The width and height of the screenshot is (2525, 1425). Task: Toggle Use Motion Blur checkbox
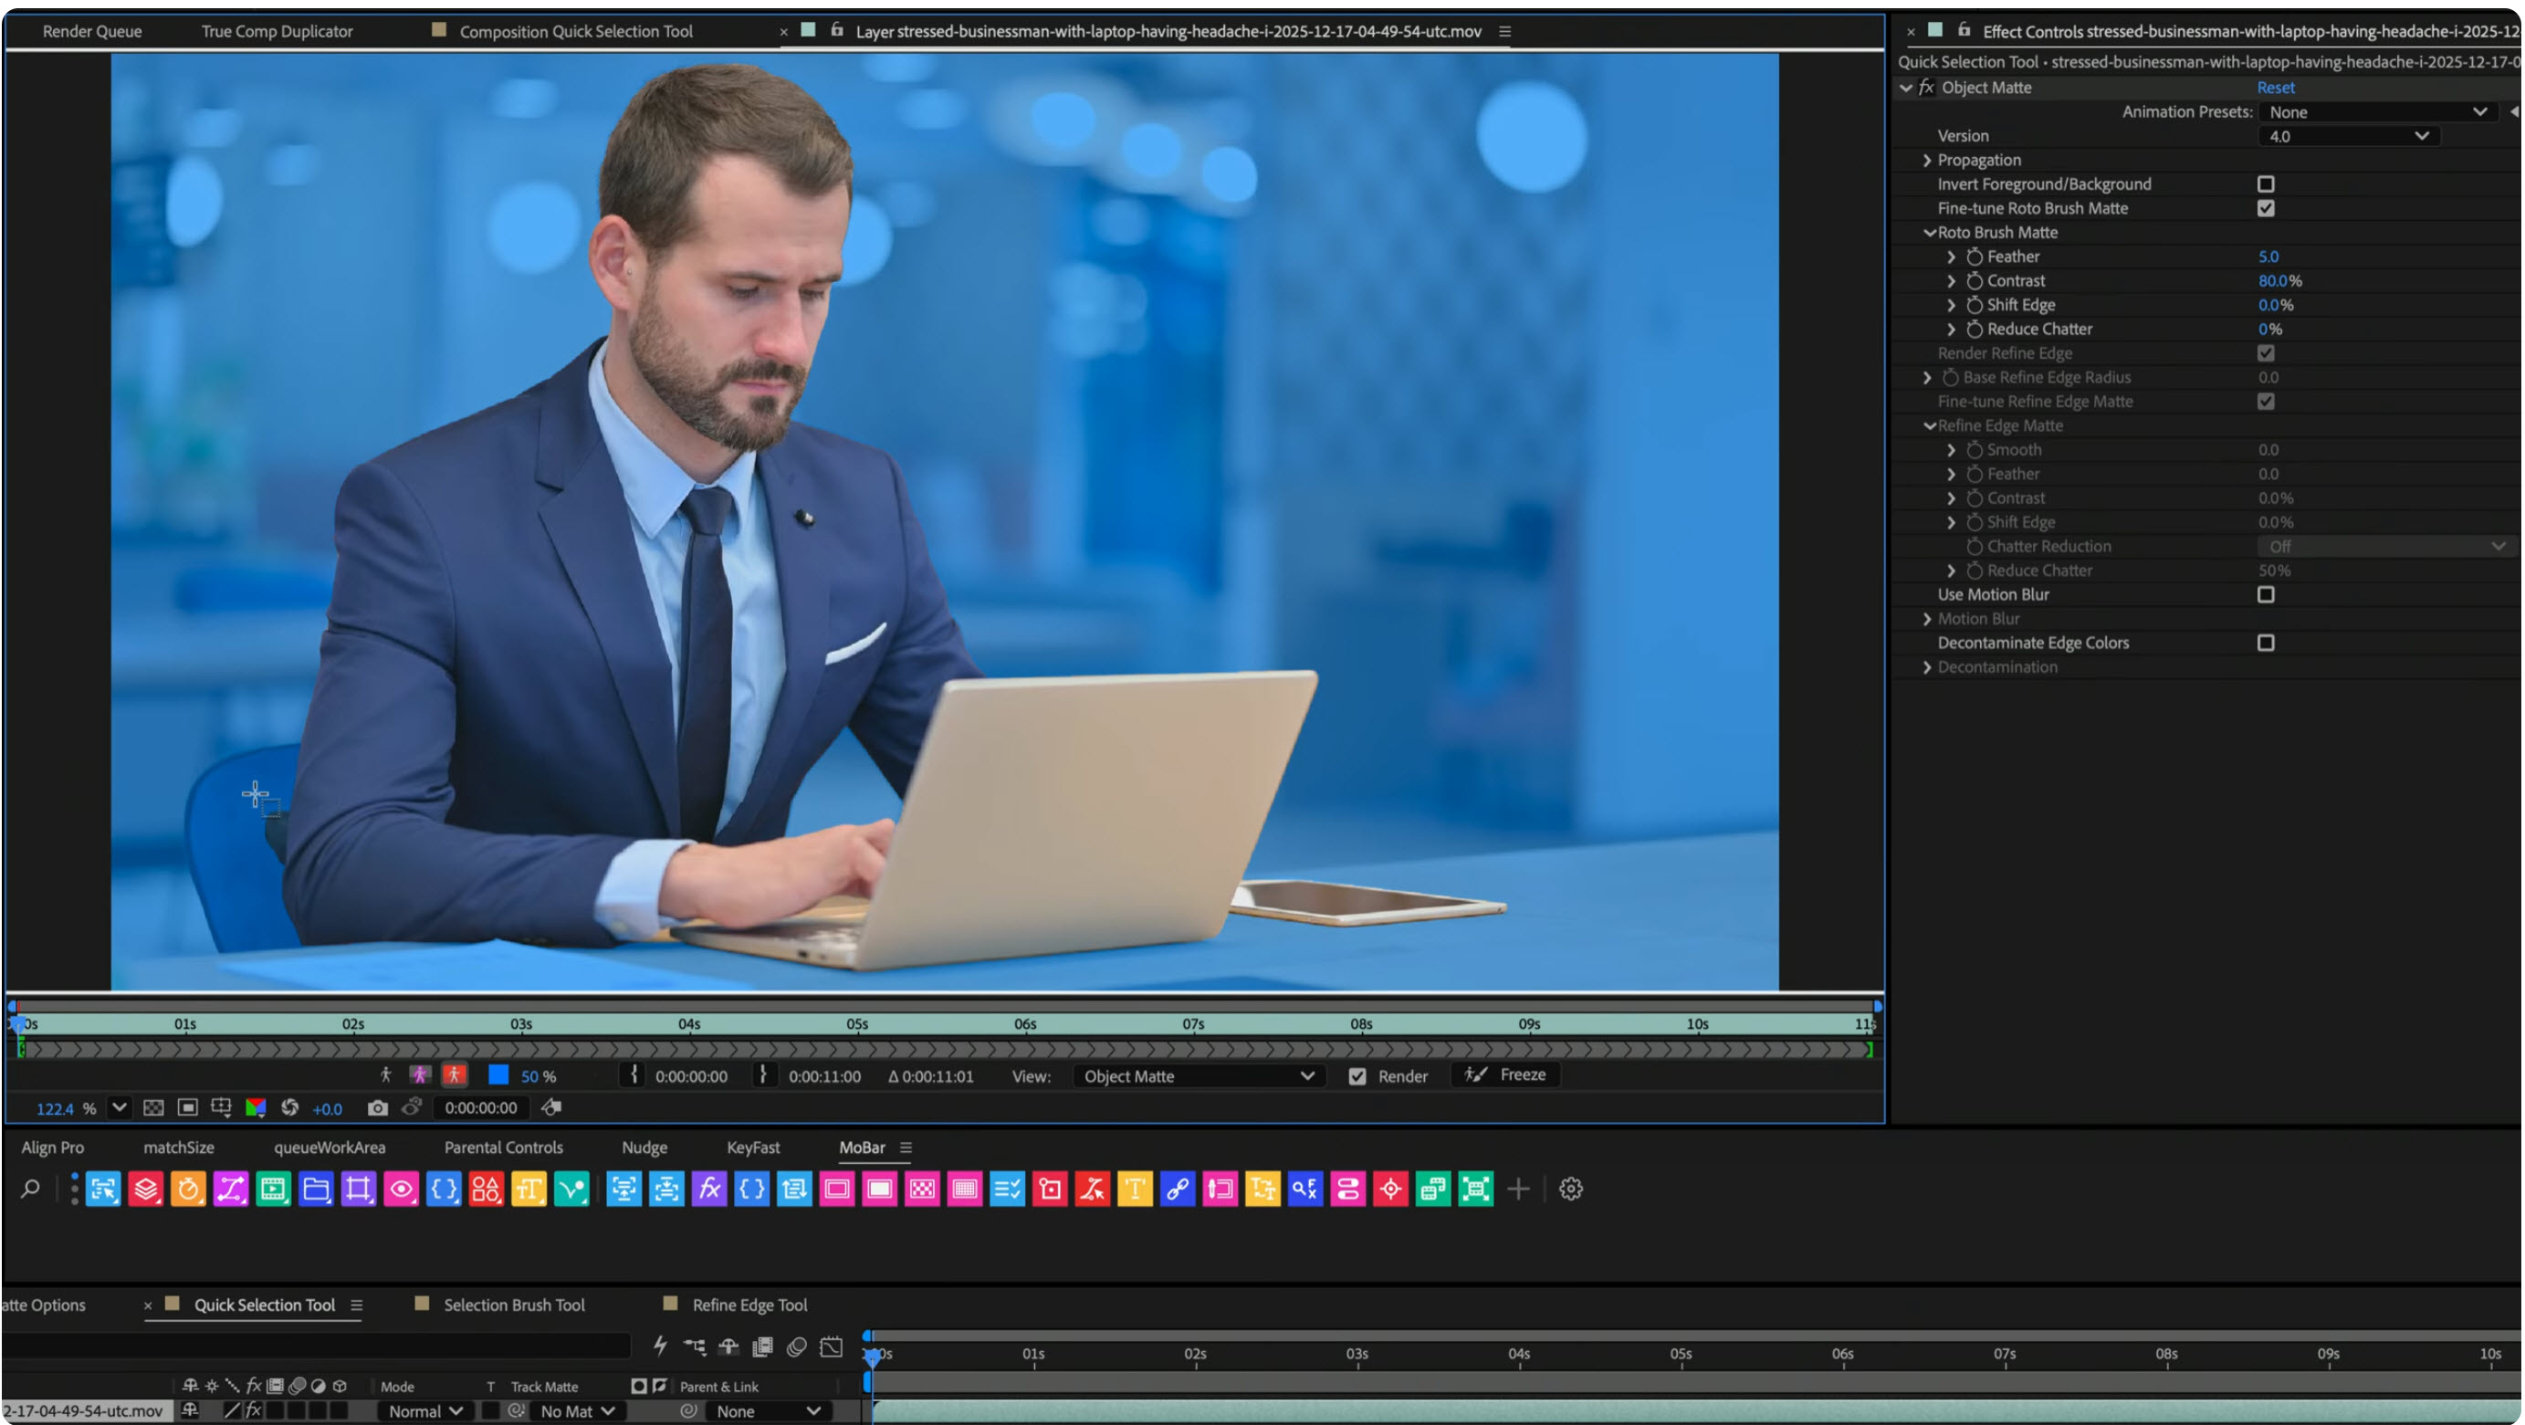2265,595
